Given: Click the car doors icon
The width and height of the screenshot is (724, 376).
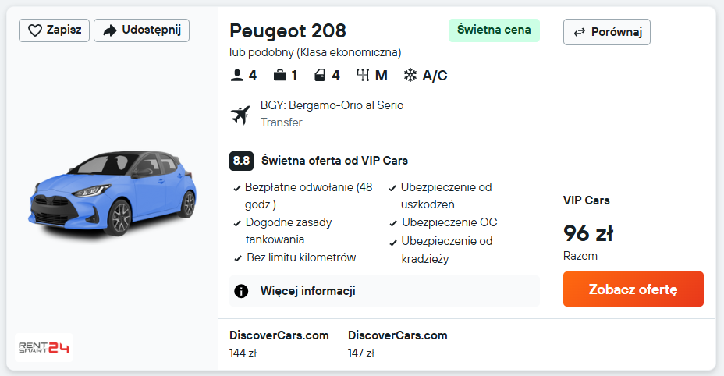Looking at the screenshot, I should [x=320, y=76].
